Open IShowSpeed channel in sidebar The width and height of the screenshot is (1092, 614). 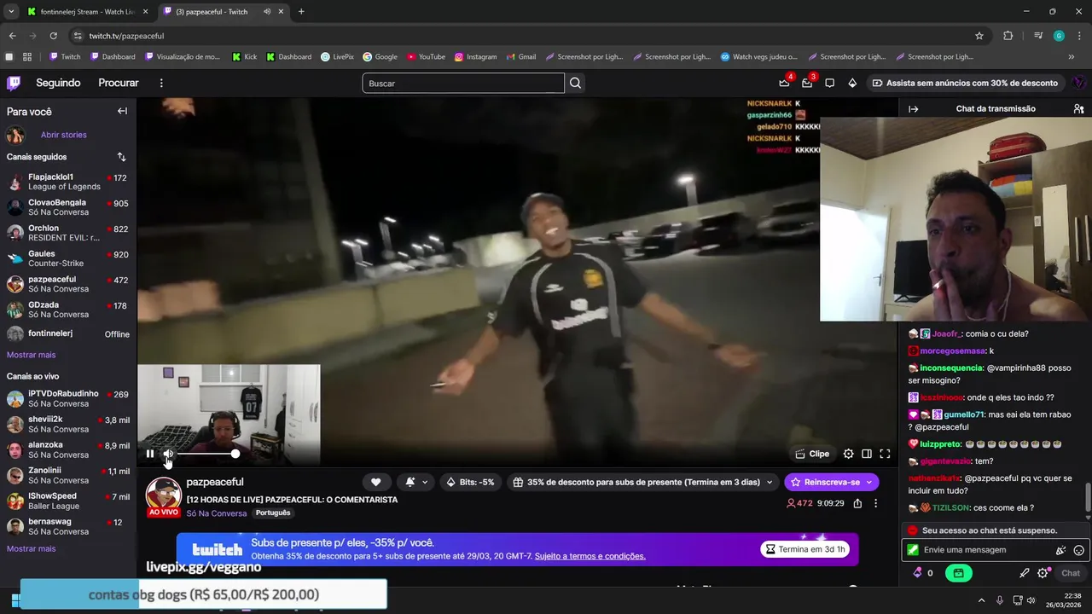point(67,501)
